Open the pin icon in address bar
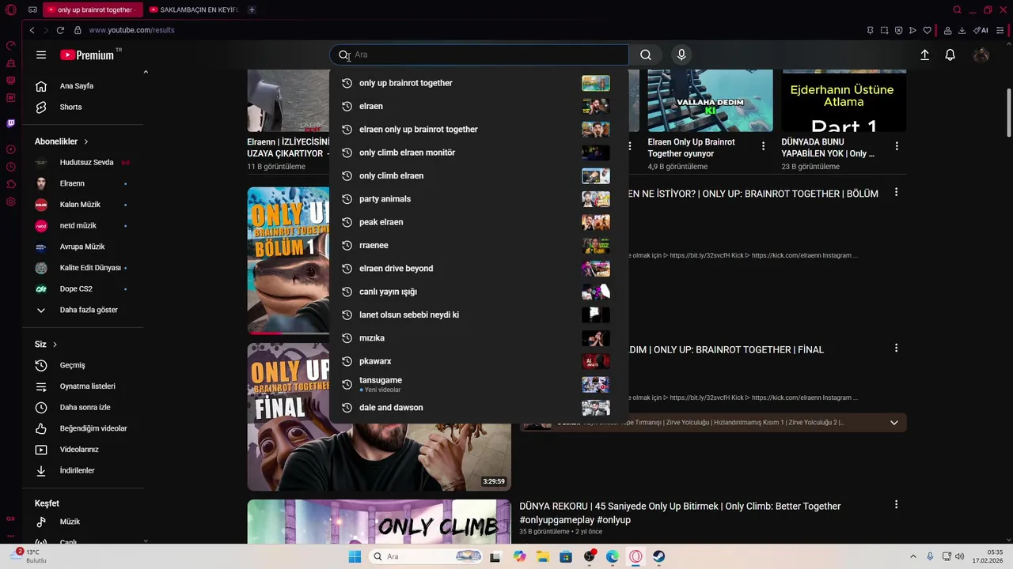The image size is (1013, 569). tap(870, 30)
